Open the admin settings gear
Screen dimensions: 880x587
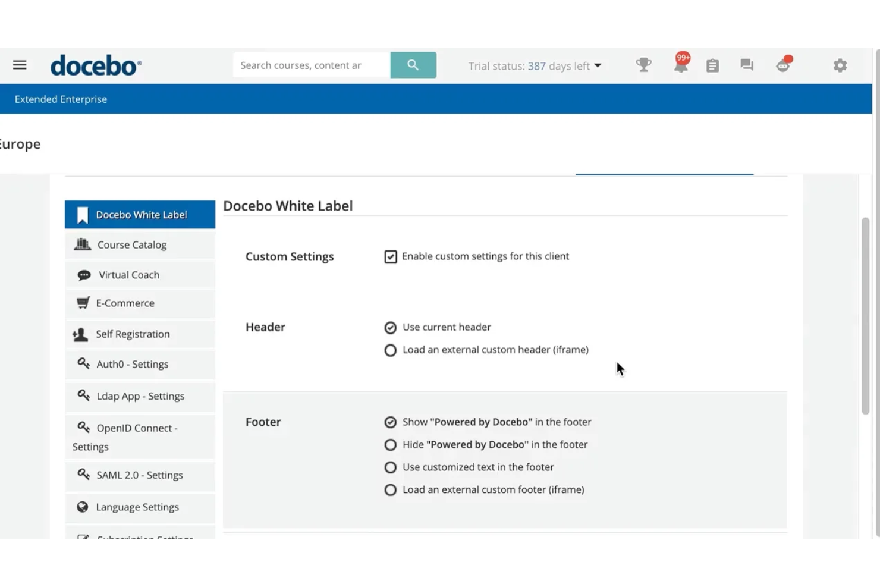point(840,65)
